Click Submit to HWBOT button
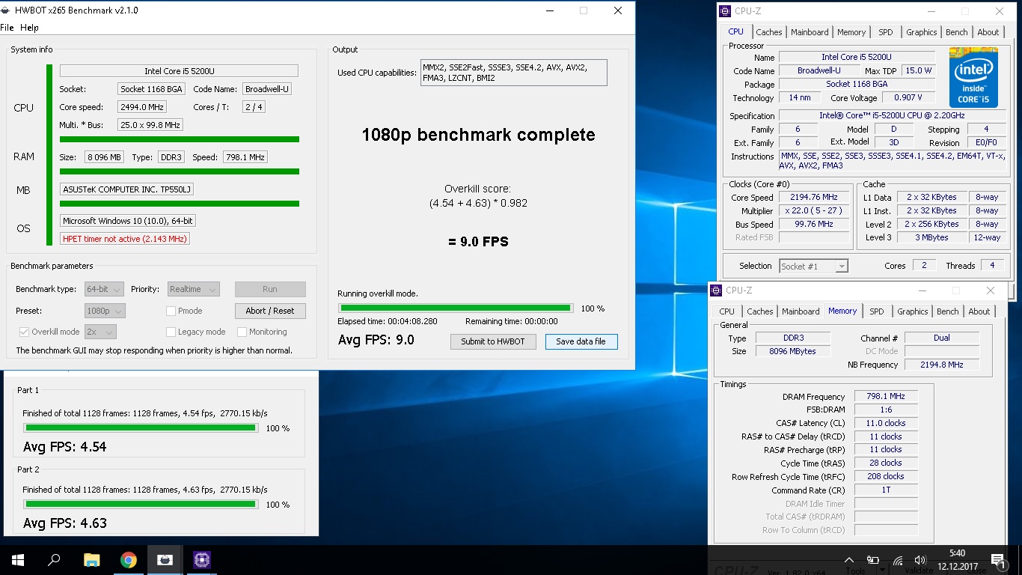This screenshot has height=575, width=1022. (493, 341)
